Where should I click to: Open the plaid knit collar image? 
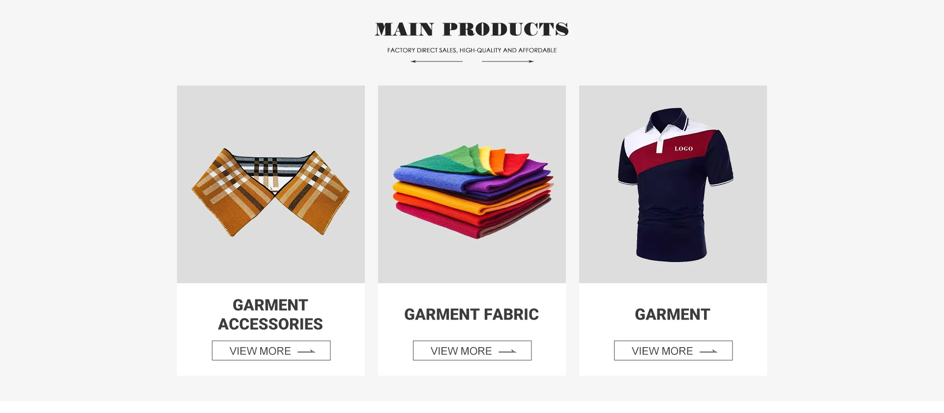tap(271, 184)
